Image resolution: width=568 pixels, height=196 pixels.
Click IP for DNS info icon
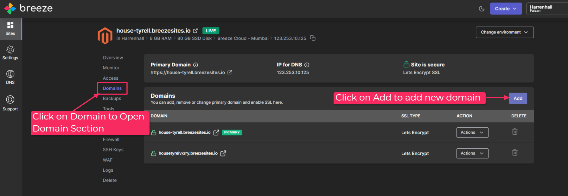coord(307,65)
